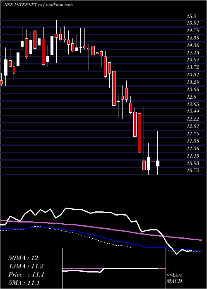Image resolution: width=207 pixels, height=289 pixels.
Task: Select the 12.65 price level label
Action: coord(193,104)
